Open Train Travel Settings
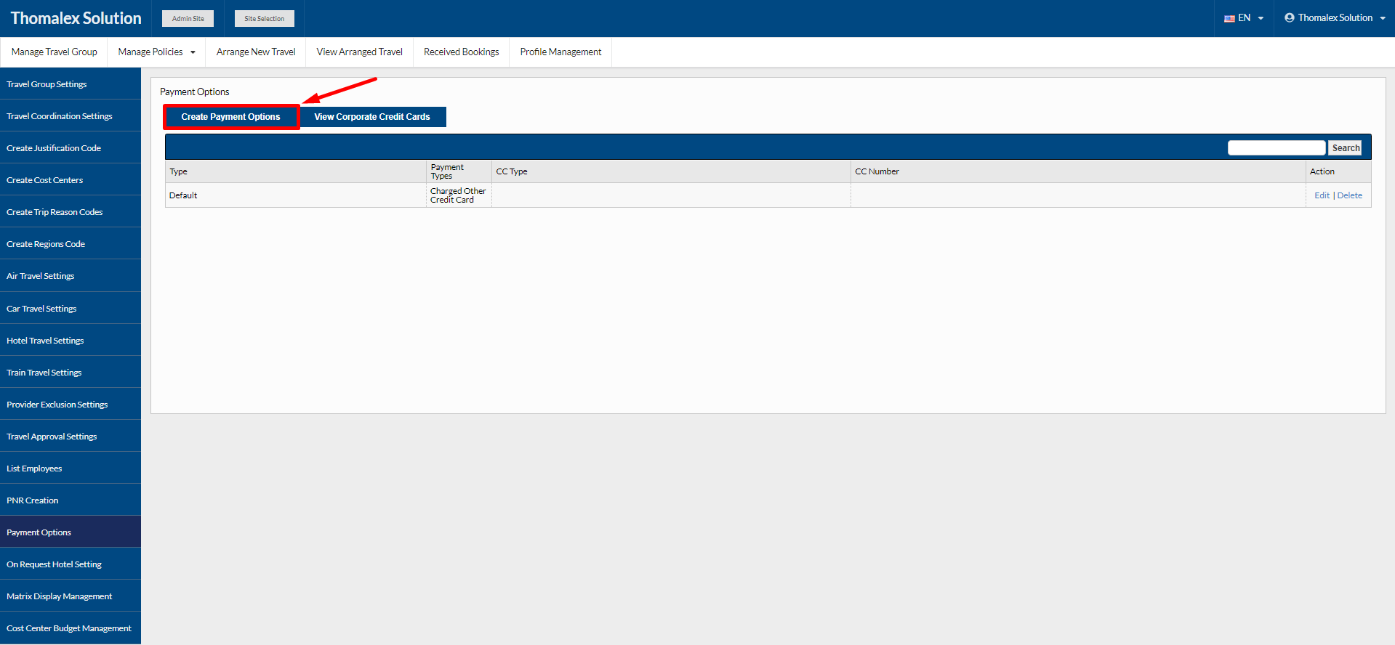 pos(71,373)
